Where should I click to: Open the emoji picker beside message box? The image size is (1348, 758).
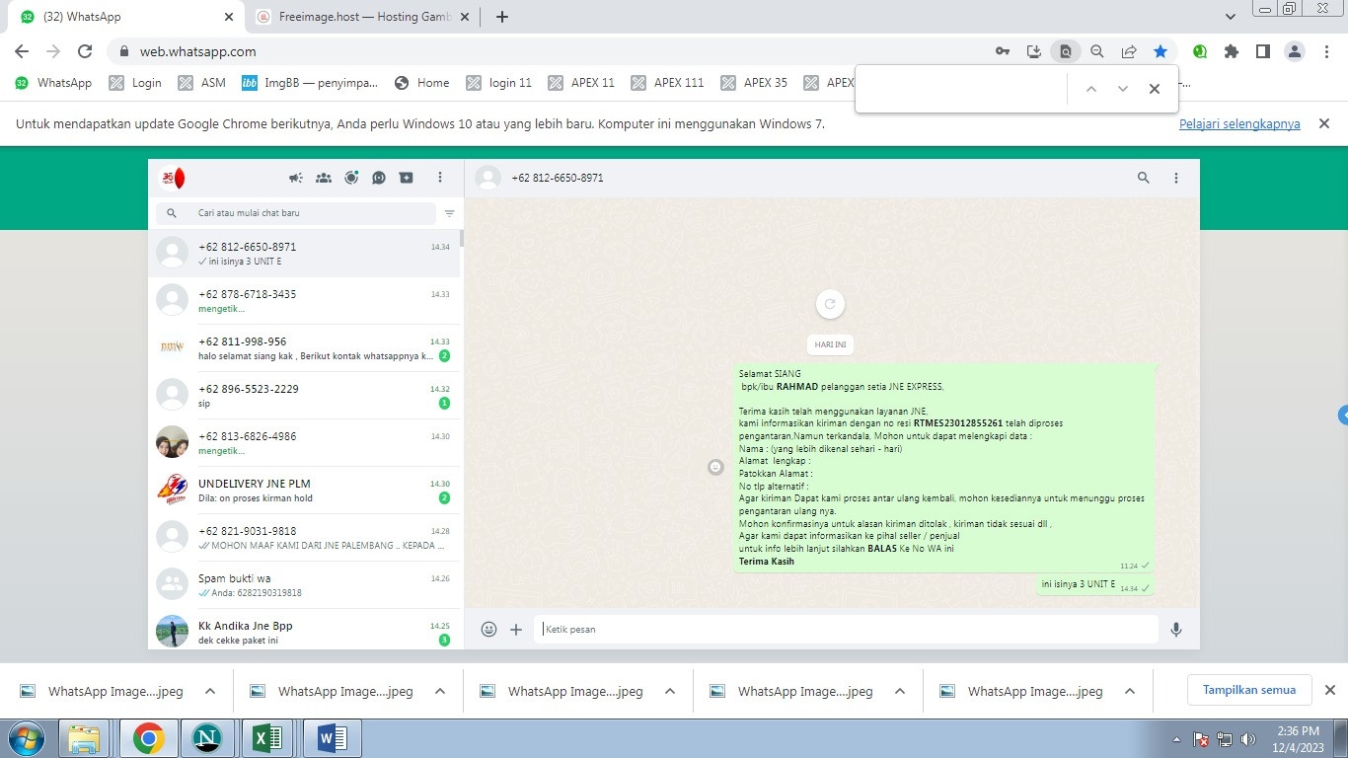pyautogui.click(x=488, y=629)
